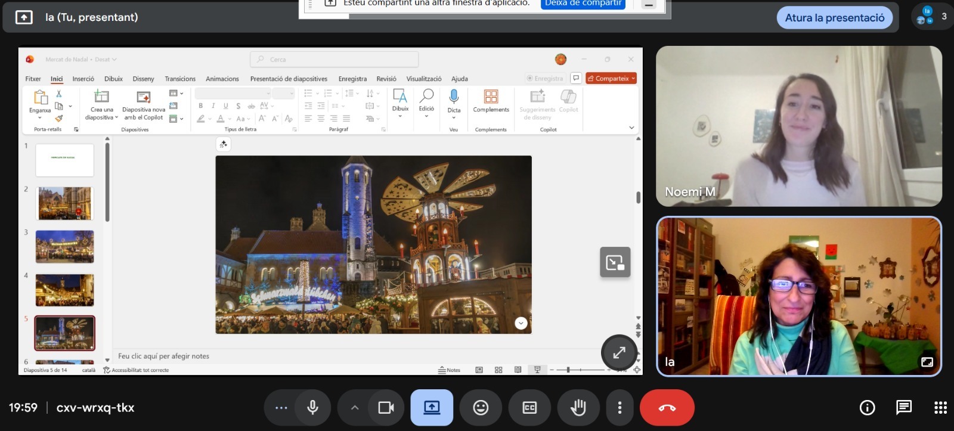Open the emoji reactions icon

point(481,408)
